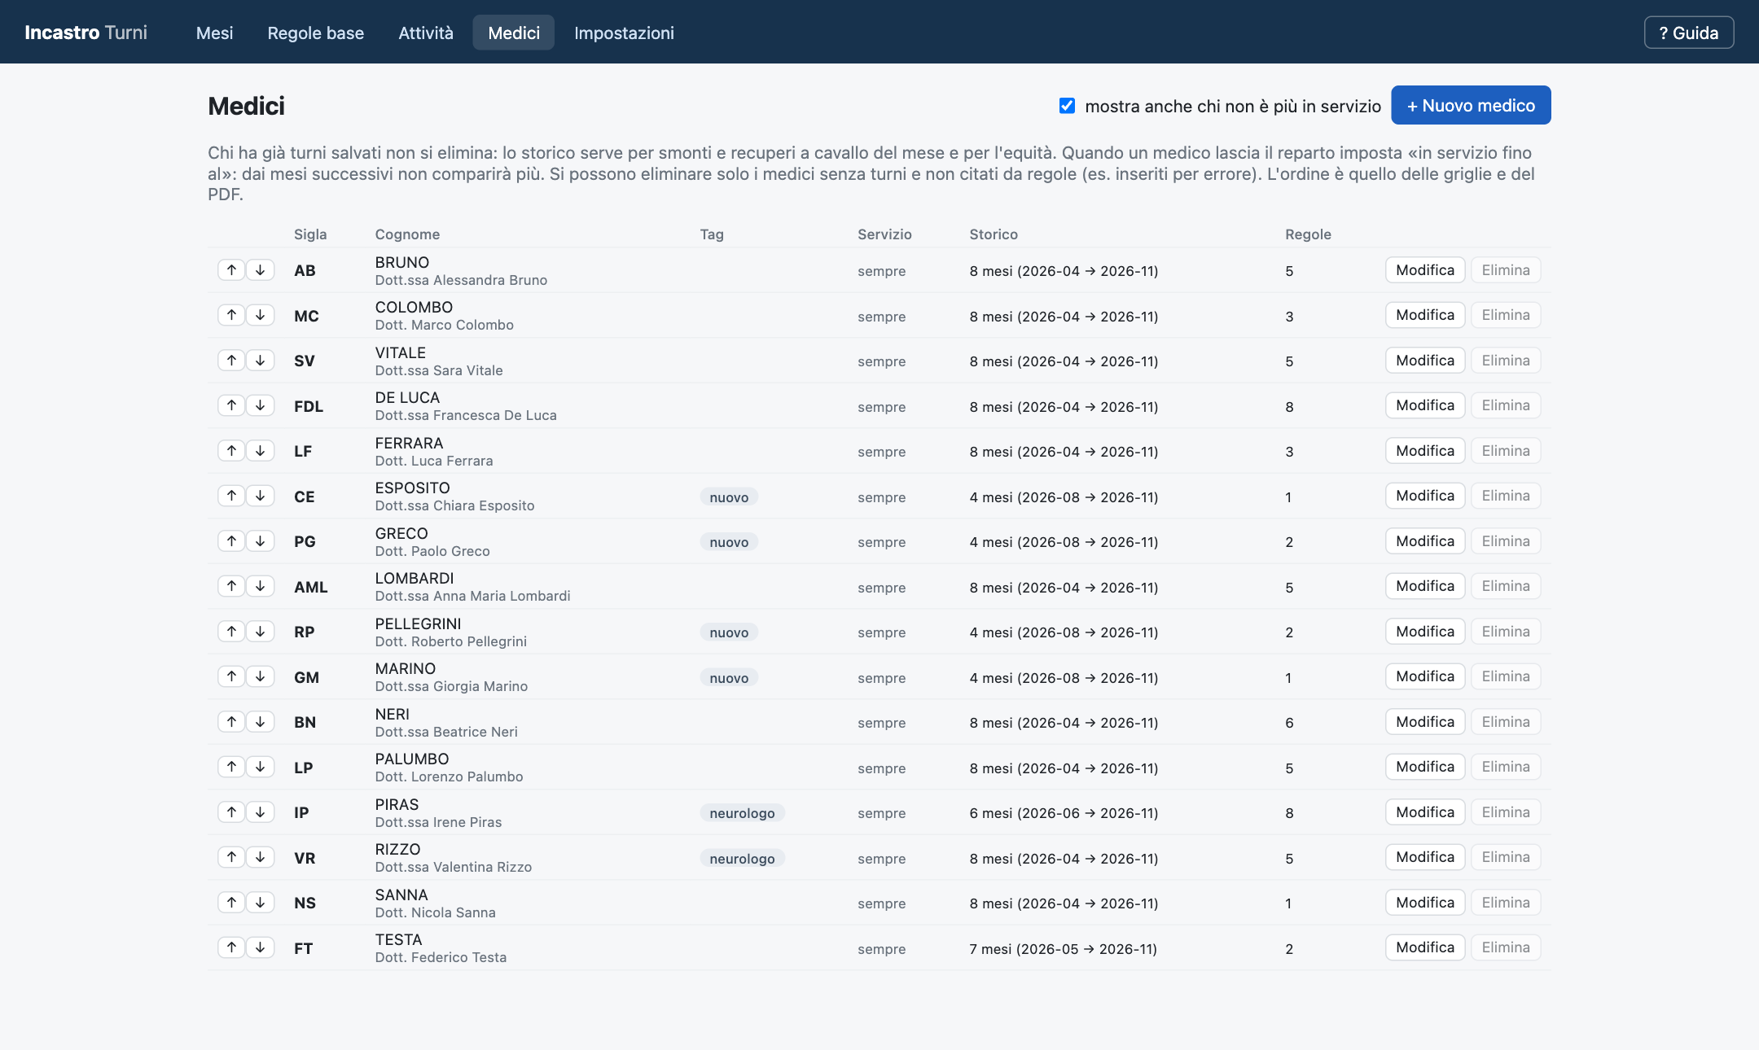Click 'Dott. Nicola Sanna' name text
1759x1050 pixels.
click(x=435, y=912)
